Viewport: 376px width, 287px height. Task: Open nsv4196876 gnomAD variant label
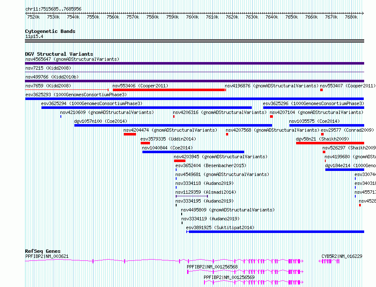(x=272, y=86)
